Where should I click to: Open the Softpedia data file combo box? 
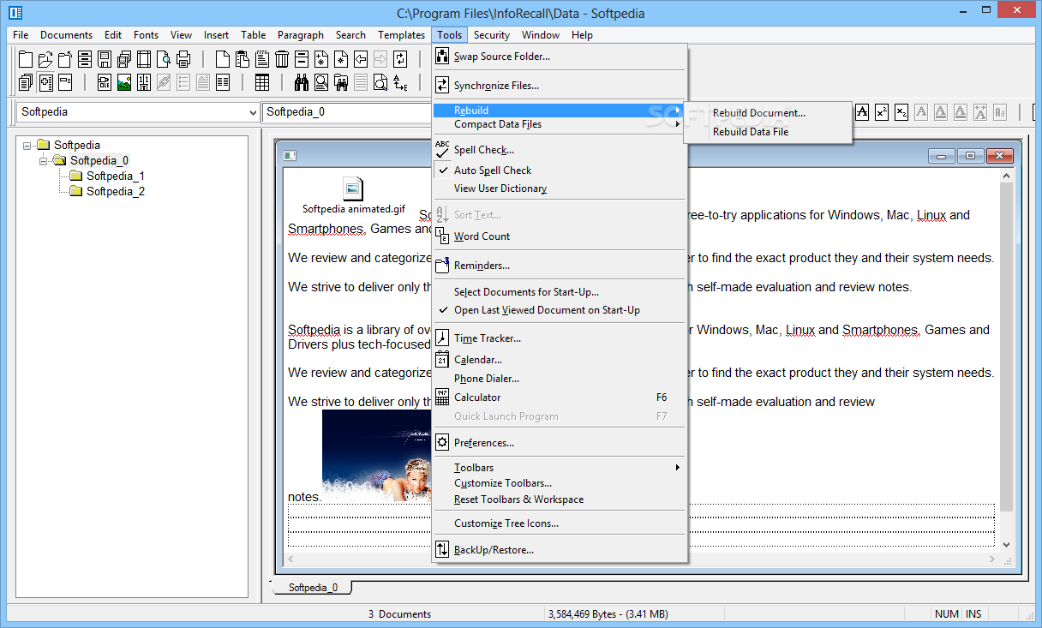point(137,112)
